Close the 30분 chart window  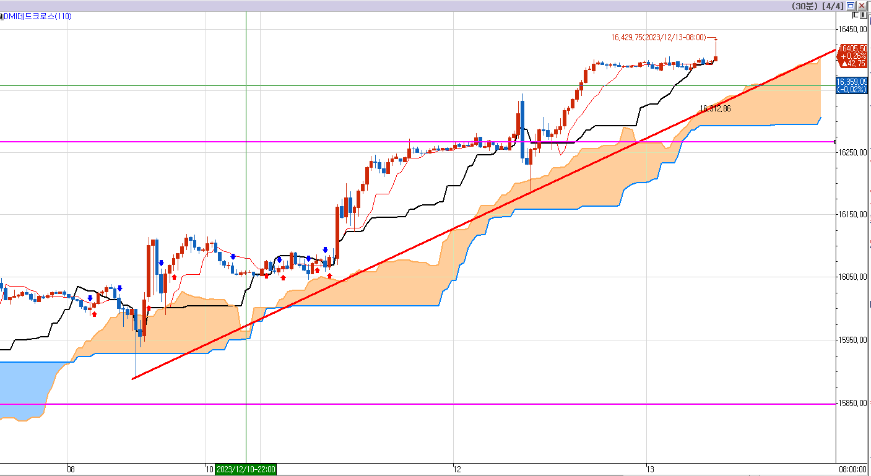pos(861,6)
